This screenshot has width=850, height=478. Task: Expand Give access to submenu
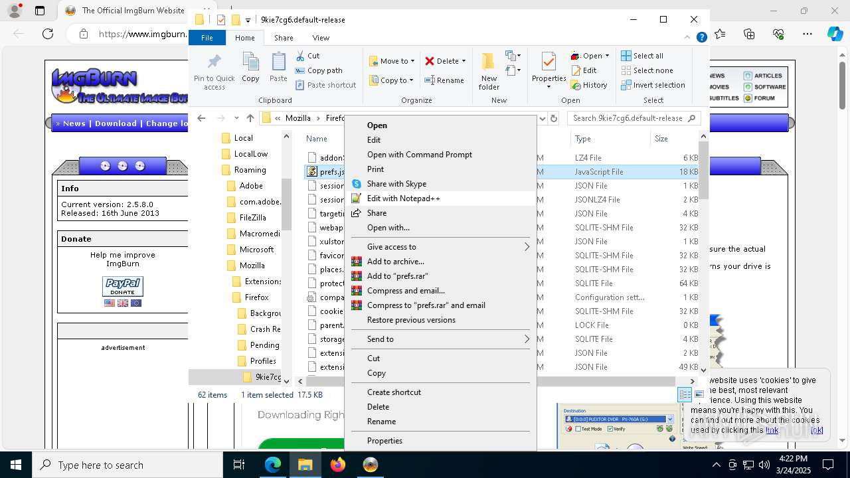441,247
